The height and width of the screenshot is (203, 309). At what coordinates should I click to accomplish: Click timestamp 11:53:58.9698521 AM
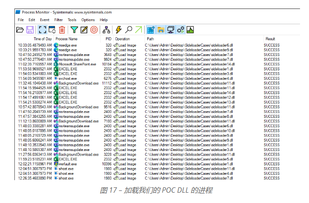(35, 69)
